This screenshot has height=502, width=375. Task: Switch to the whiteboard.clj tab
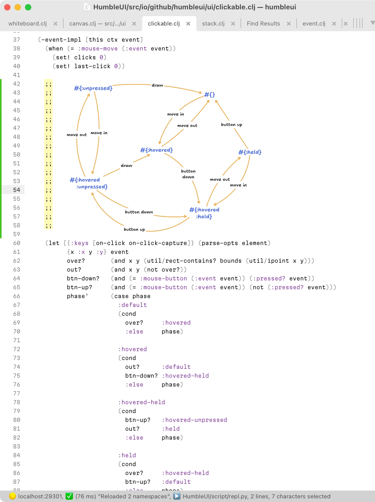tap(28, 24)
